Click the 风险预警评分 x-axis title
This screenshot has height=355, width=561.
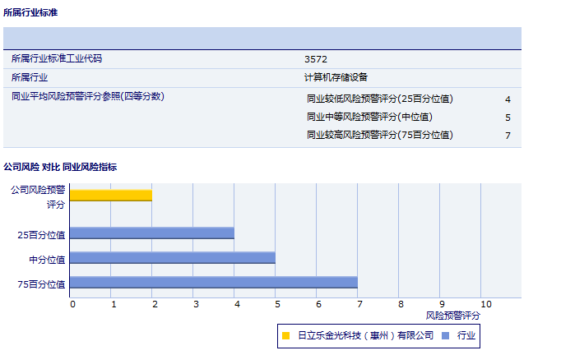[x=453, y=315]
